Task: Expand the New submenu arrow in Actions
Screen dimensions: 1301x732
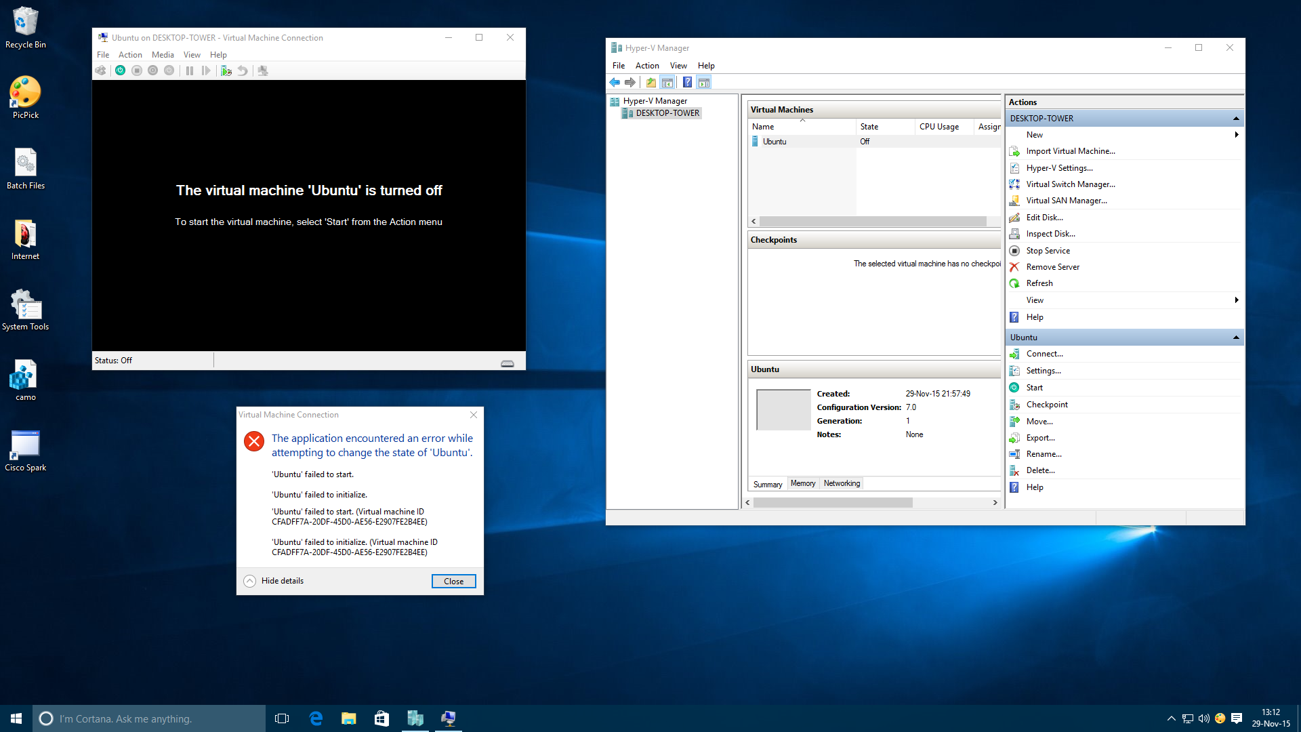Action: (1237, 135)
